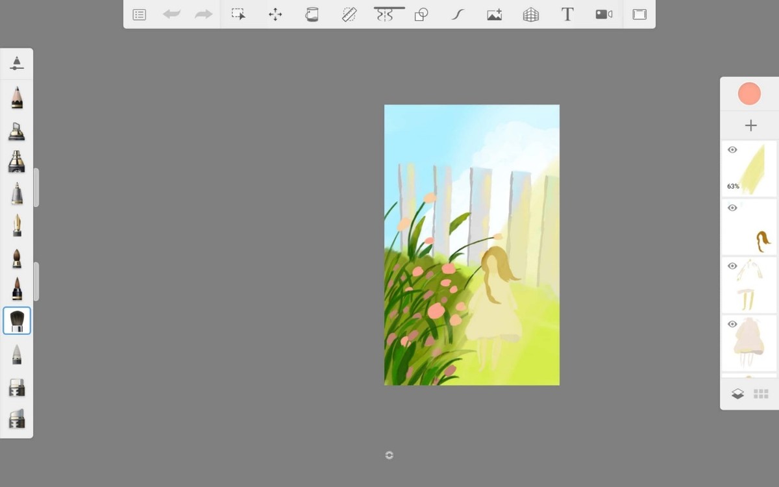
Task: Add a new layer with plus button
Action: (750, 125)
